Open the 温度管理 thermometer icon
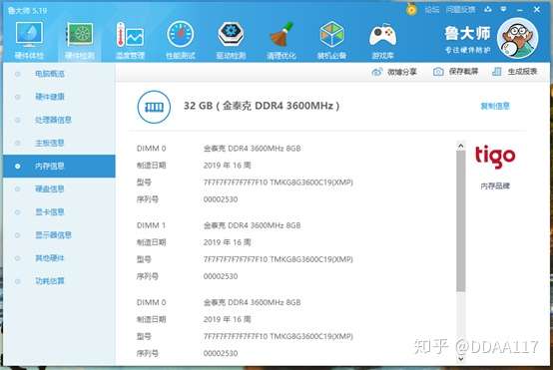This screenshot has width=553, height=370. (x=130, y=35)
